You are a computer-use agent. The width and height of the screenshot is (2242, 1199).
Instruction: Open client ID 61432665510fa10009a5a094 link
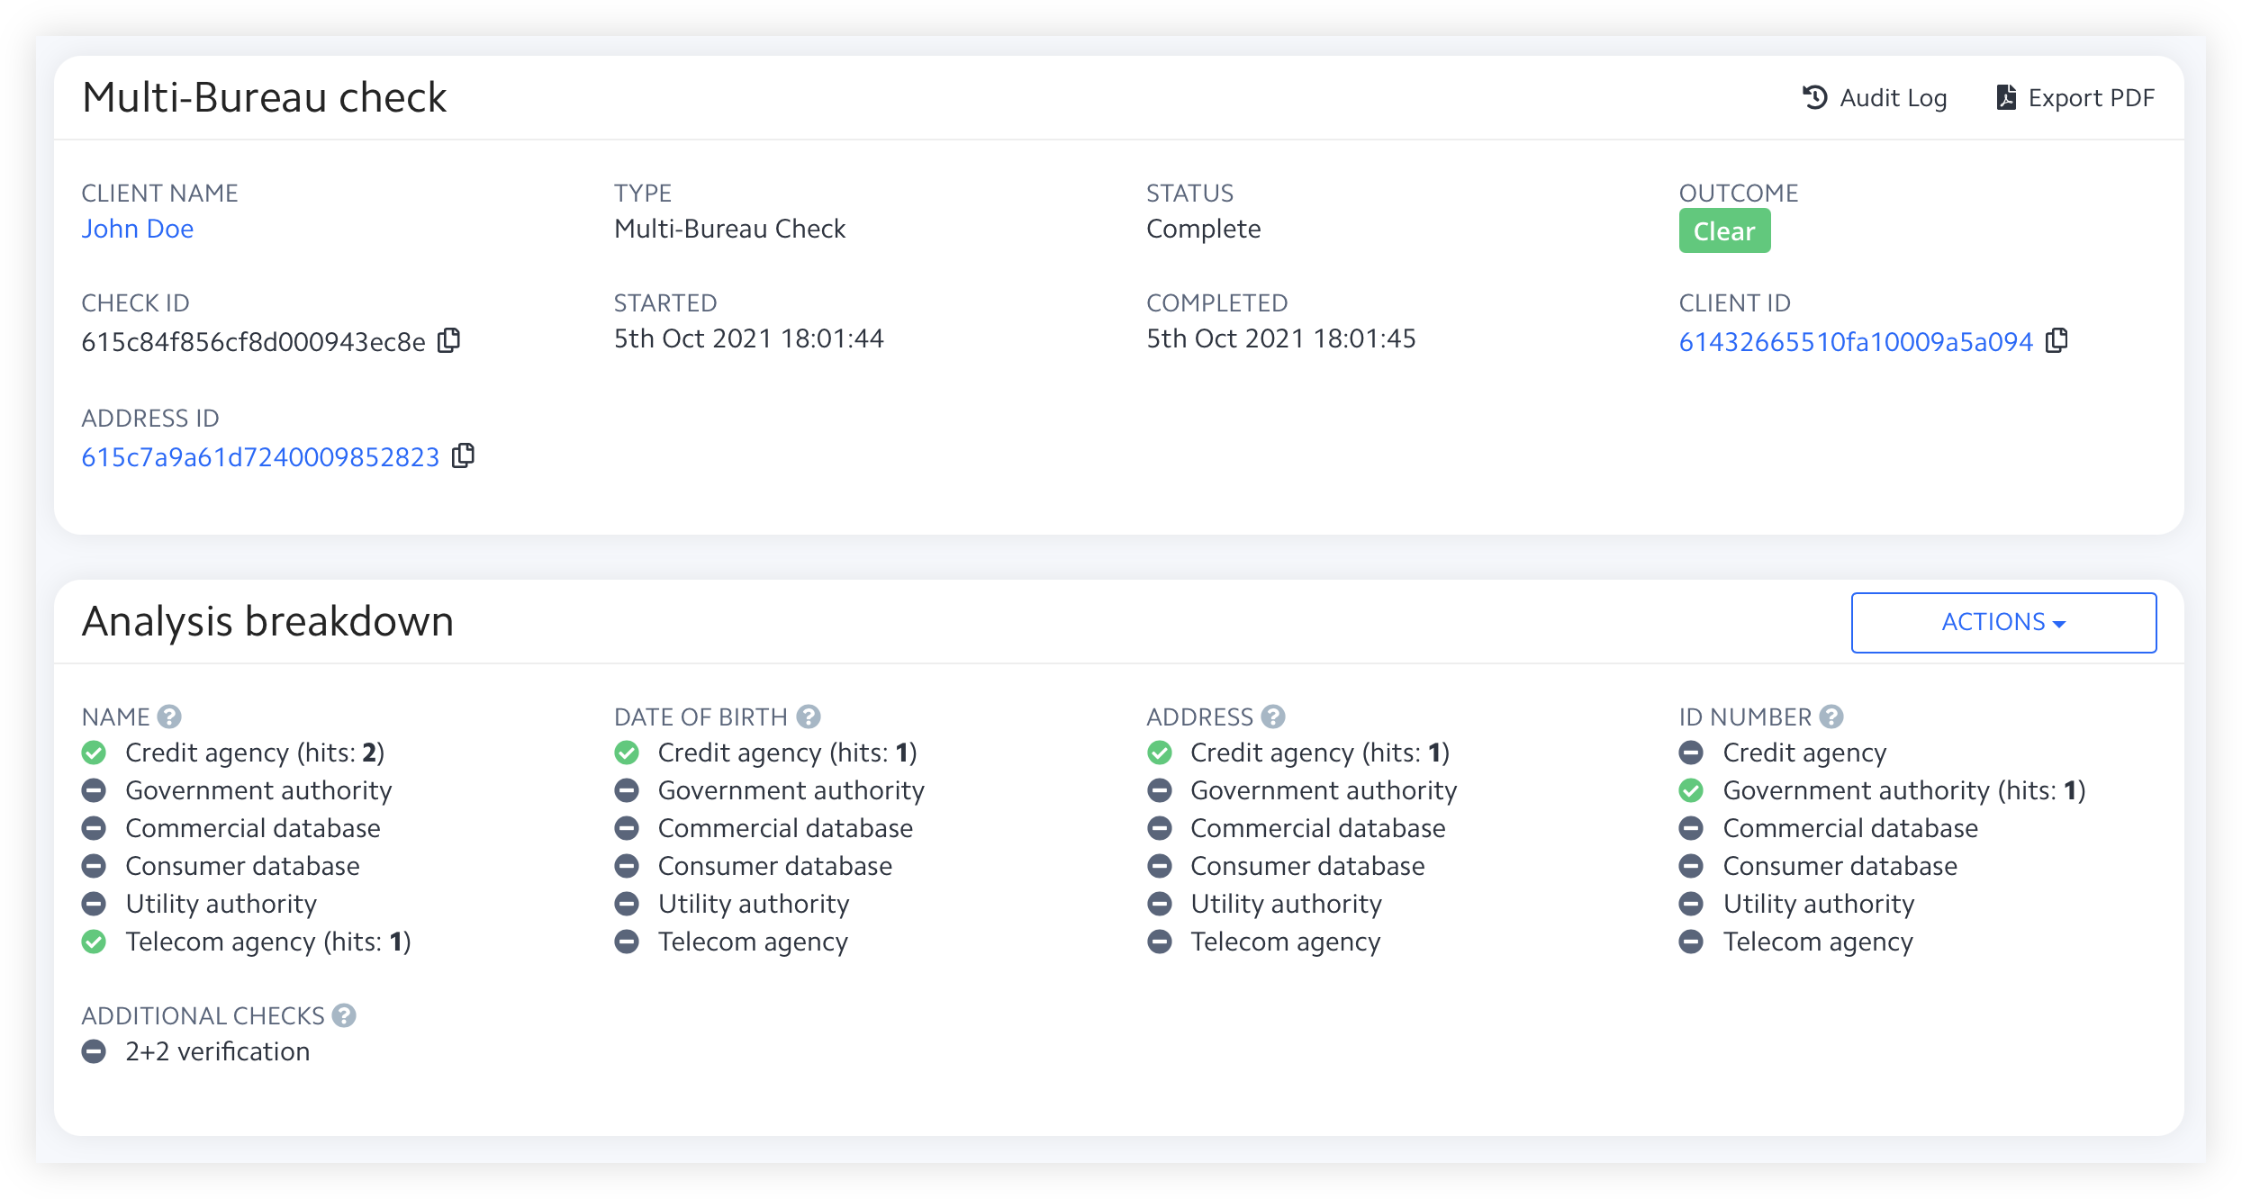1856,342
